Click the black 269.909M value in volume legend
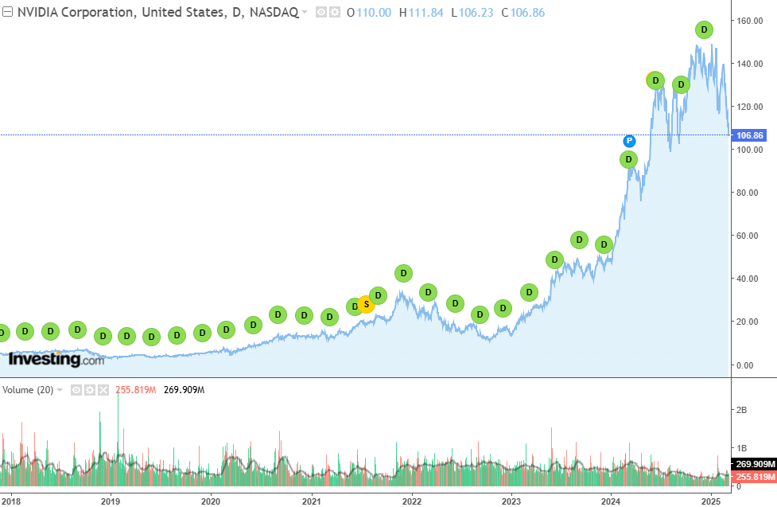The height and width of the screenshot is (507, 777). (x=185, y=390)
